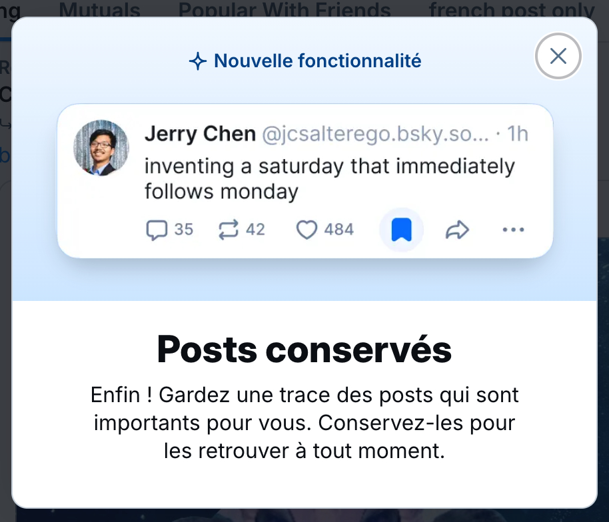This screenshot has height=522, width=609.
Task: Click the repost arrows icon
Action: click(229, 230)
